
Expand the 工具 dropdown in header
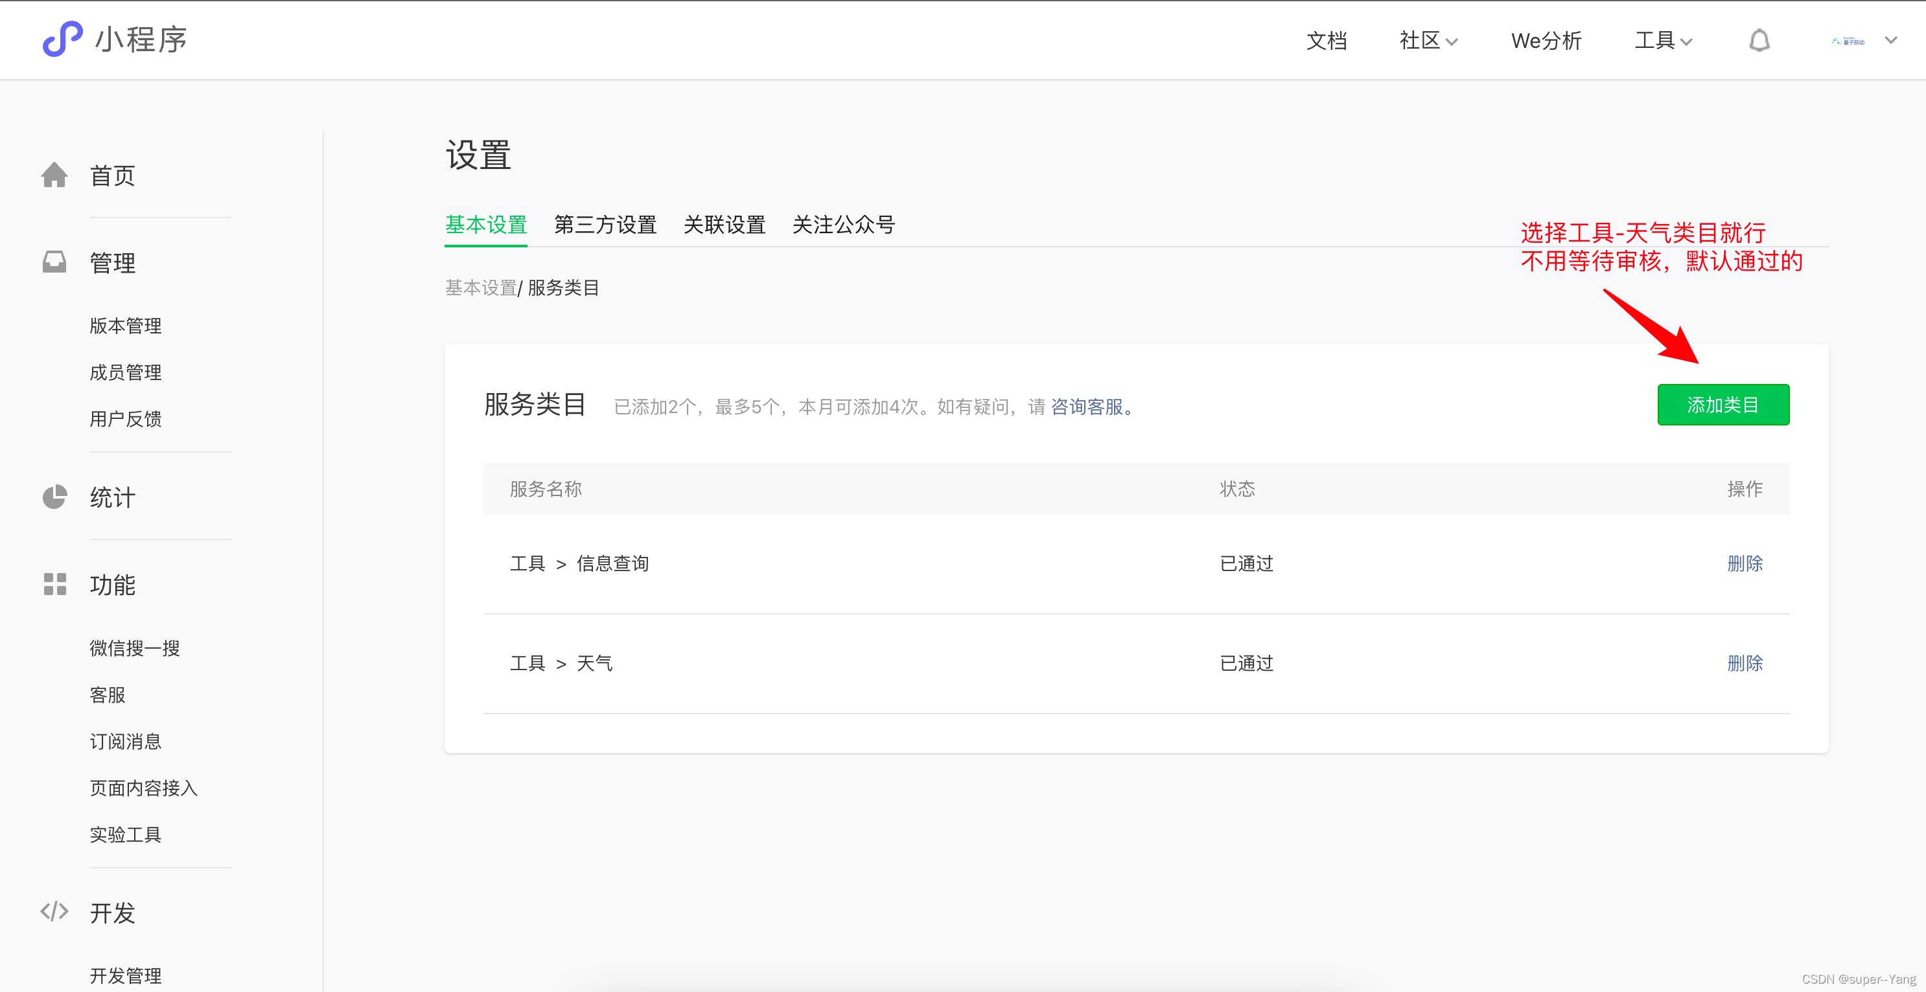(1663, 40)
